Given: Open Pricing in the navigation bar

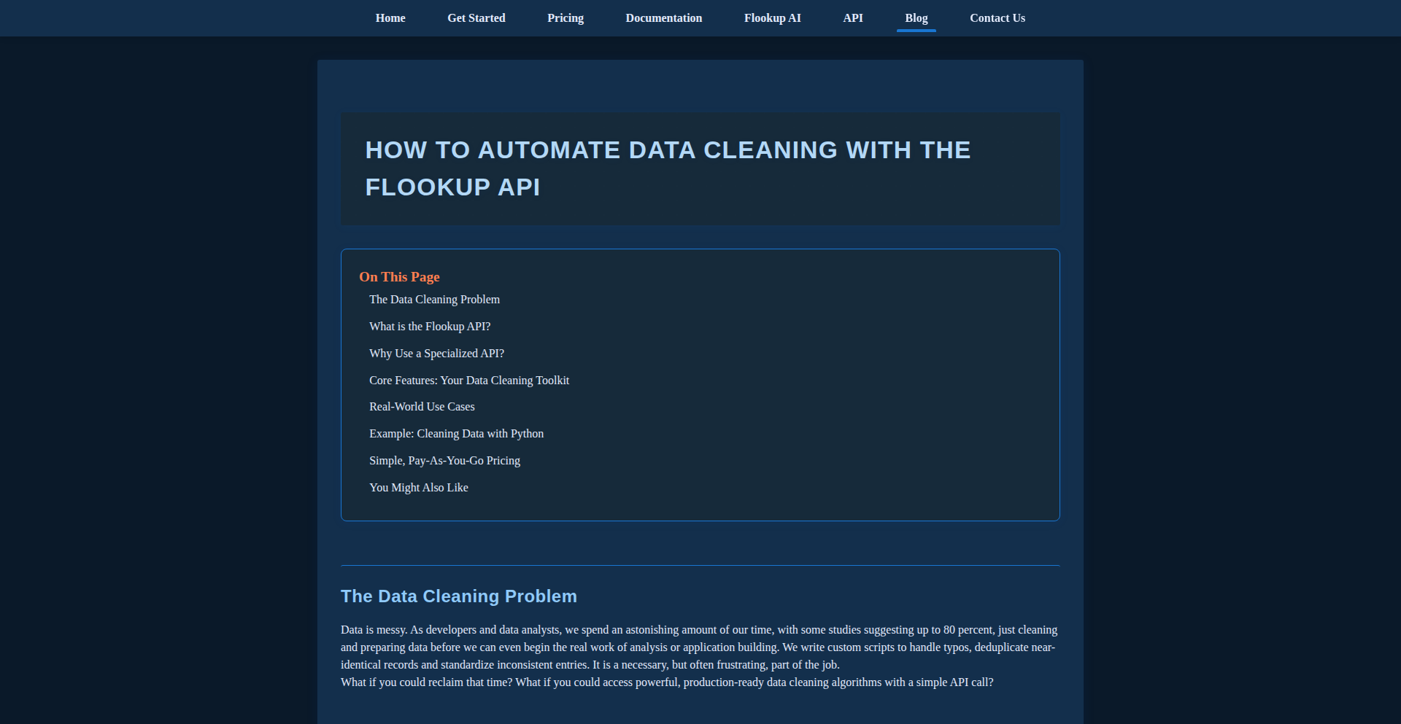Looking at the screenshot, I should pyautogui.click(x=566, y=18).
